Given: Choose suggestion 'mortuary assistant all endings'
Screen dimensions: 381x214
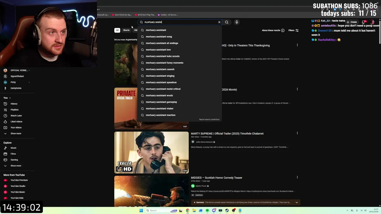Looking at the screenshot, I should click(179, 43).
